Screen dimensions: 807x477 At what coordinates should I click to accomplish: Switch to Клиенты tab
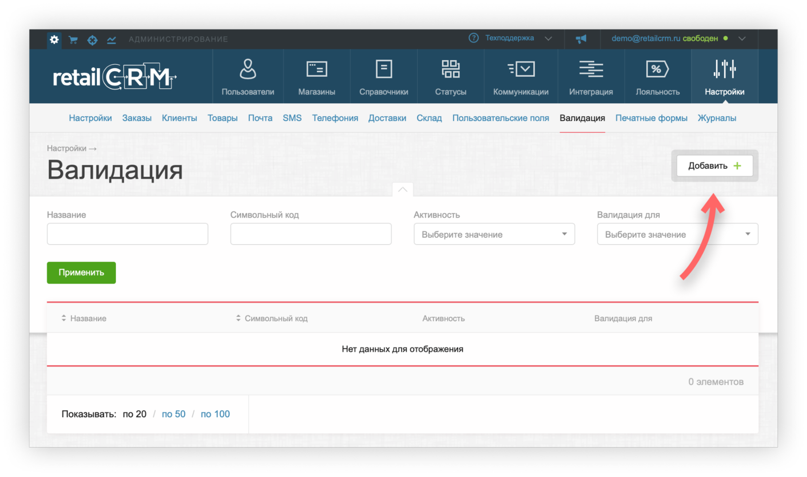[x=179, y=118]
